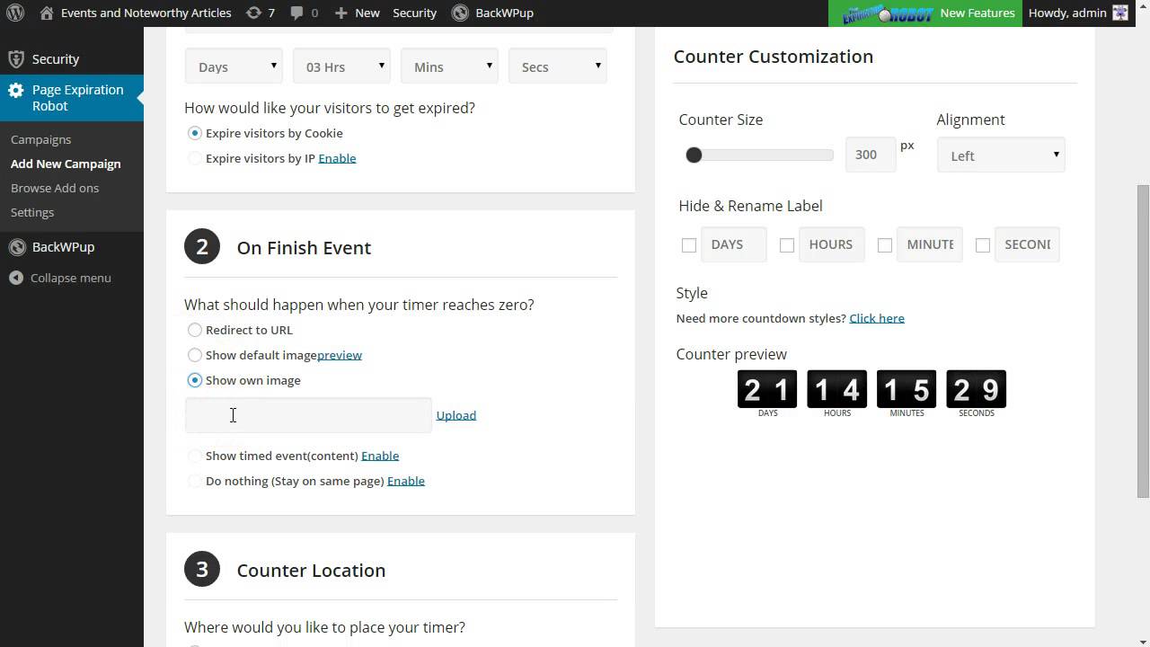Click the admin avatar image
This screenshot has height=647, width=1150.
point(1120,13)
